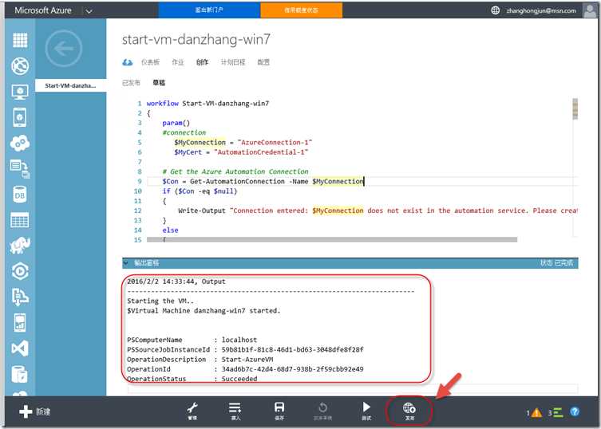
Task: Click the 测试 test play button
Action: (366, 410)
